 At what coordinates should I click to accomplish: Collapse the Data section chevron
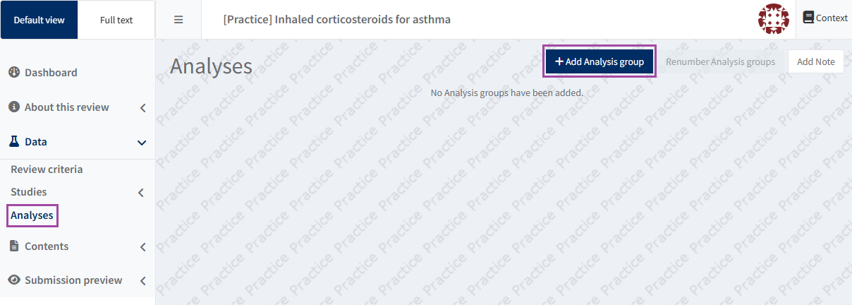tap(142, 143)
